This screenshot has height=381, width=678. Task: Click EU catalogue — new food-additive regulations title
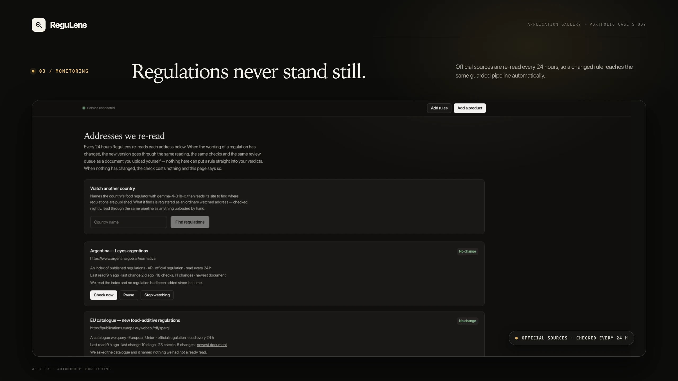click(135, 320)
